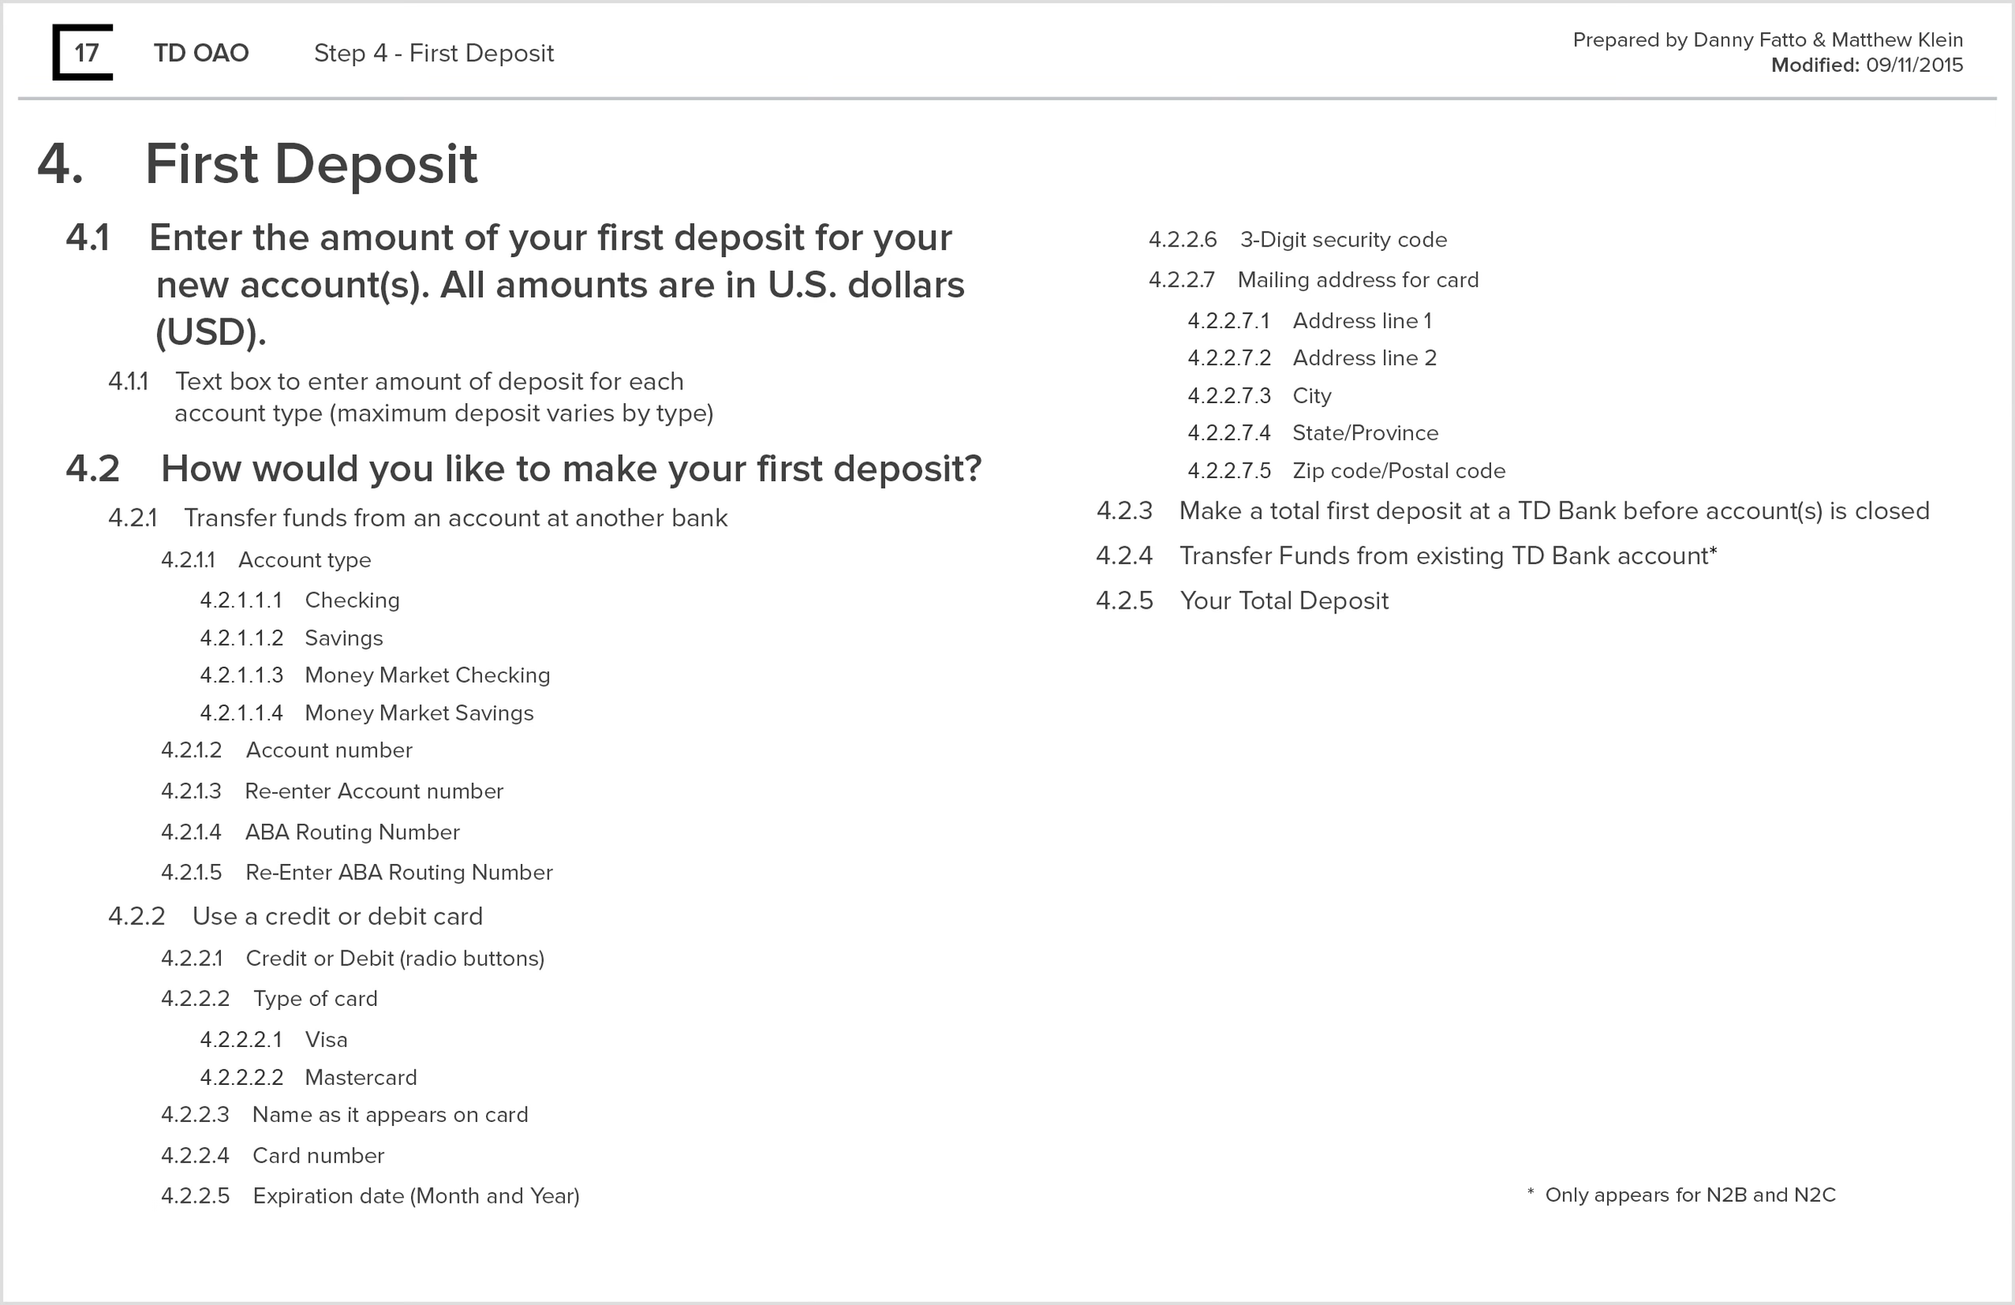Select Transfer funds from another bank item
2015x1305 pixels.
(455, 518)
